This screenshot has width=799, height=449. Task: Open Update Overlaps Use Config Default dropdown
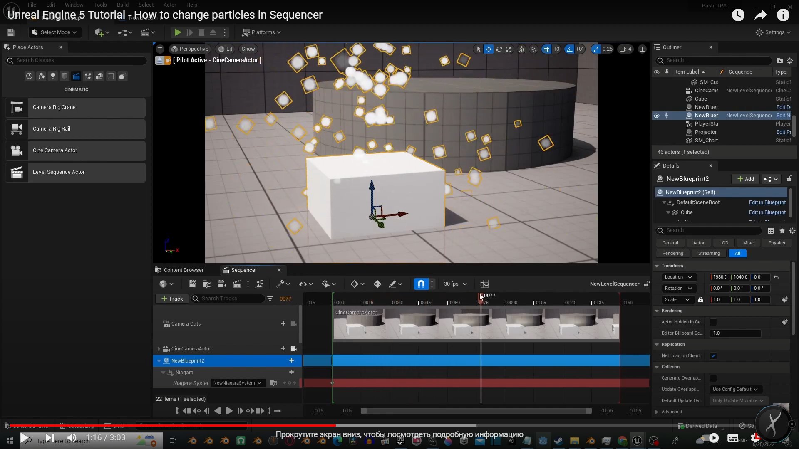[x=735, y=390]
